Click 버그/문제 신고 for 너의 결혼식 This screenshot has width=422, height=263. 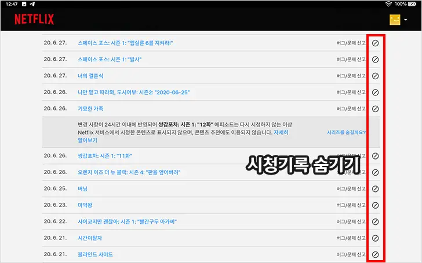351,76
